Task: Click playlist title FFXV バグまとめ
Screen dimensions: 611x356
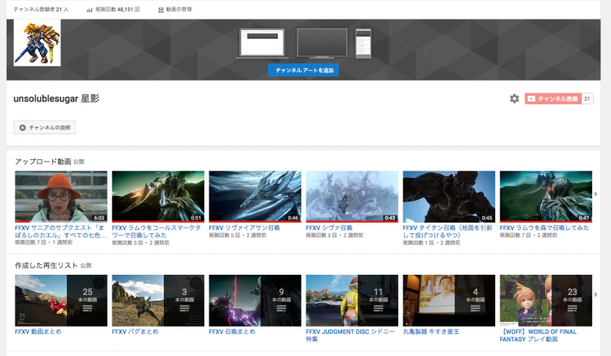Action: click(x=135, y=332)
